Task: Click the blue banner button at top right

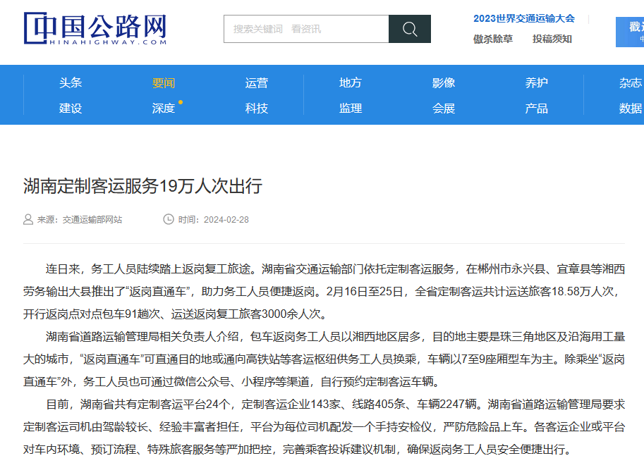Action: (630, 32)
